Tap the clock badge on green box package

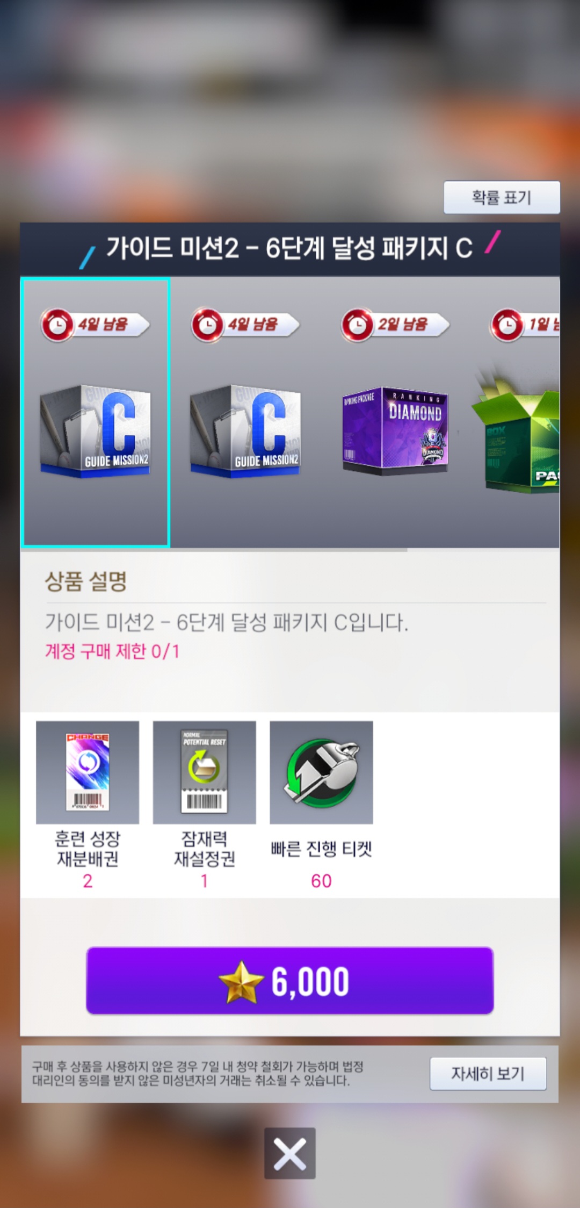506,325
